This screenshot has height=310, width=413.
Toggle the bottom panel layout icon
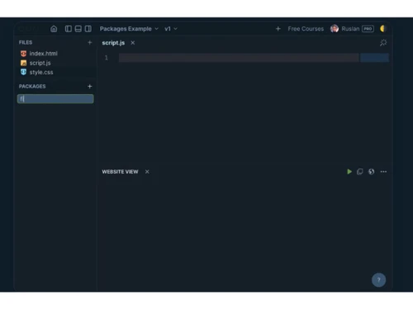(78, 29)
